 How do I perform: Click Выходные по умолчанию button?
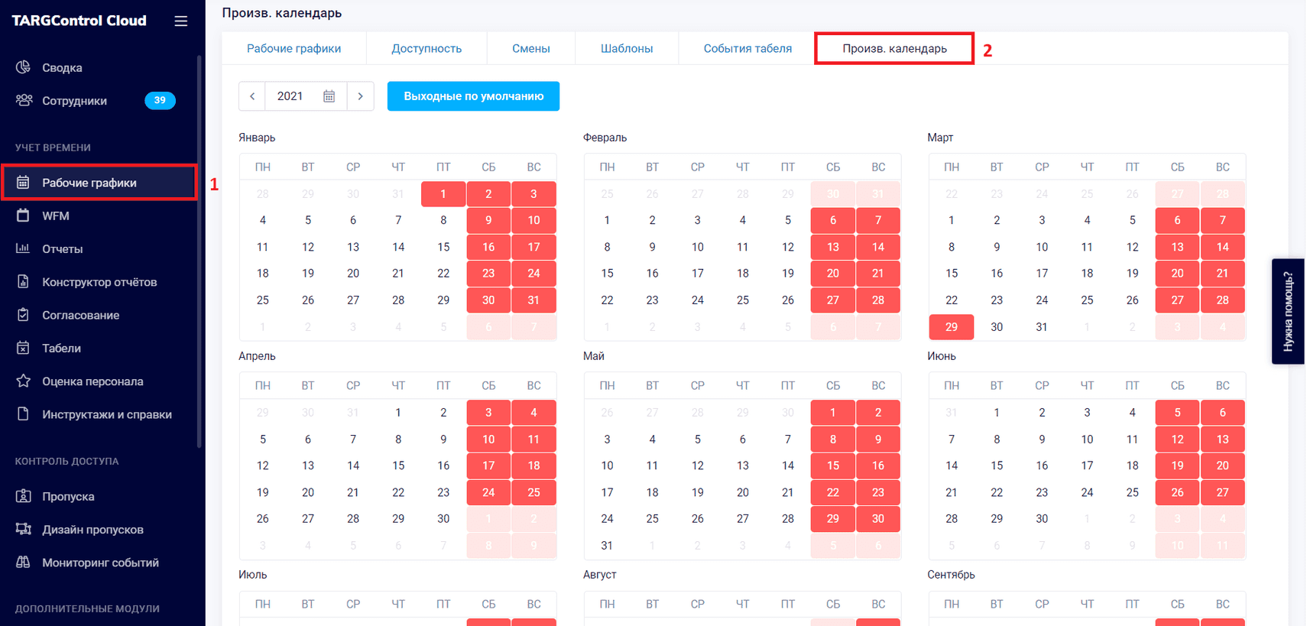click(473, 96)
